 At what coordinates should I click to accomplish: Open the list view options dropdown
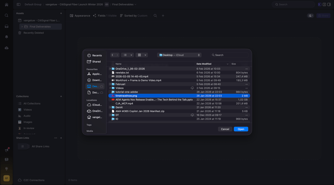point(127,55)
